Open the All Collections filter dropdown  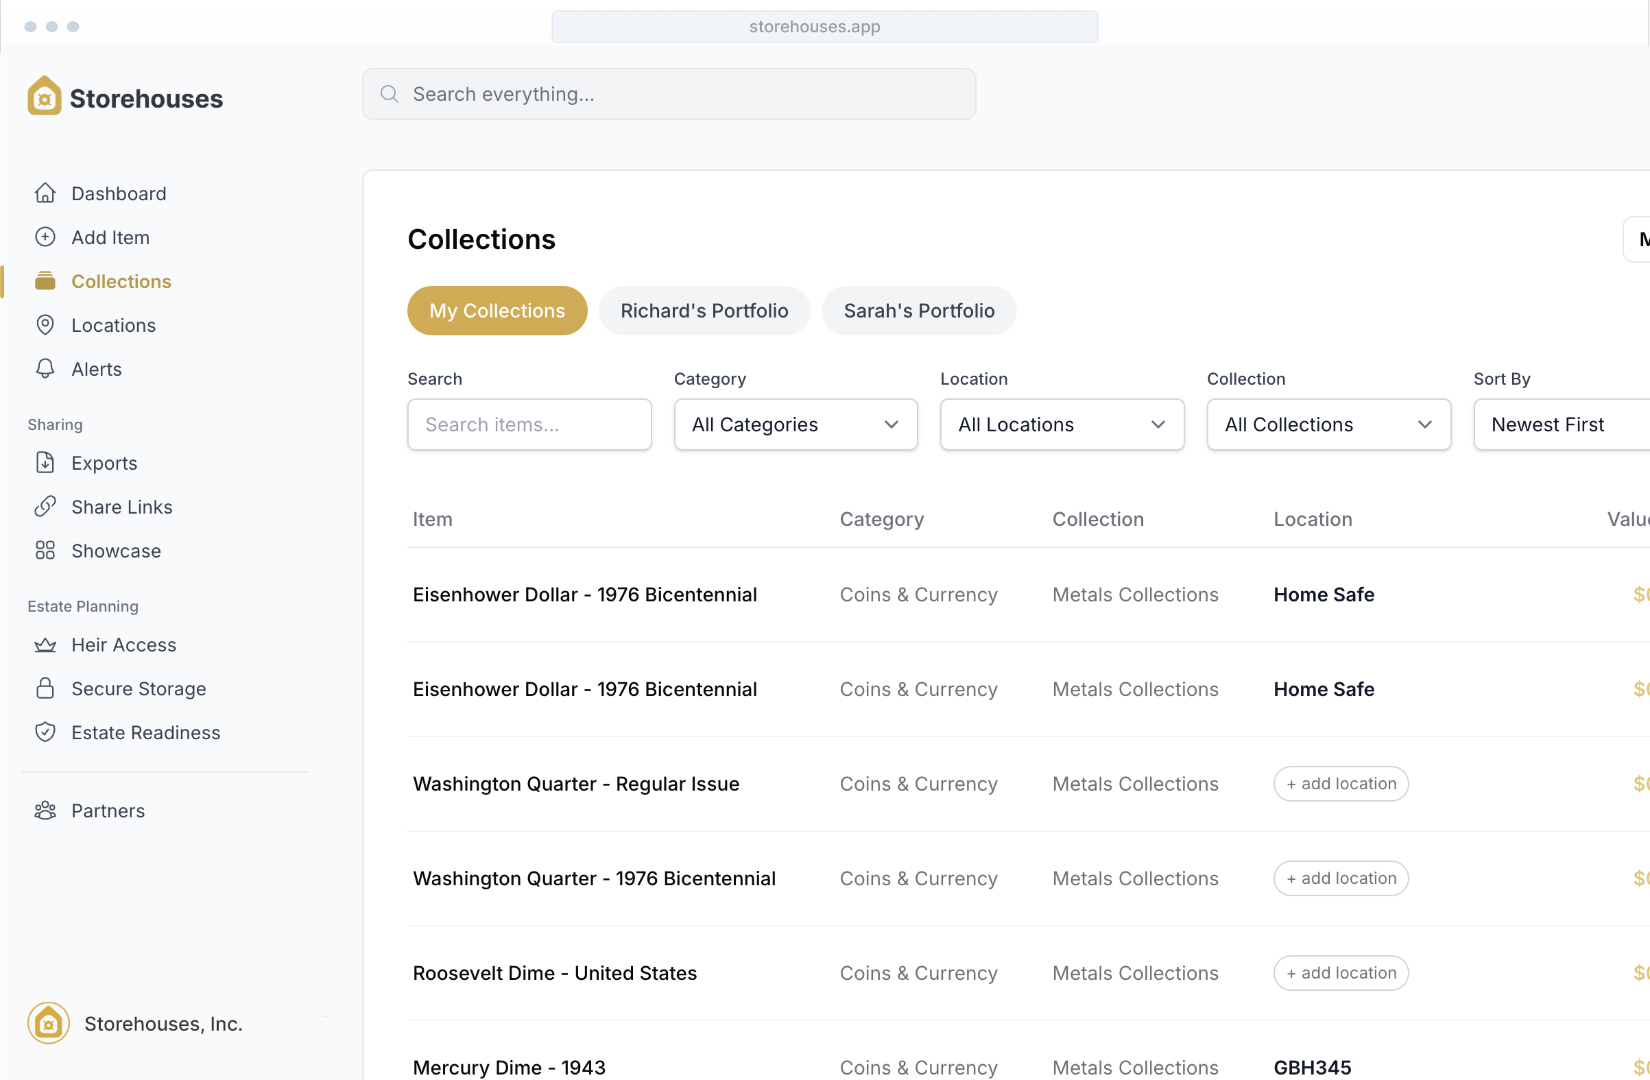(1328, 424)
